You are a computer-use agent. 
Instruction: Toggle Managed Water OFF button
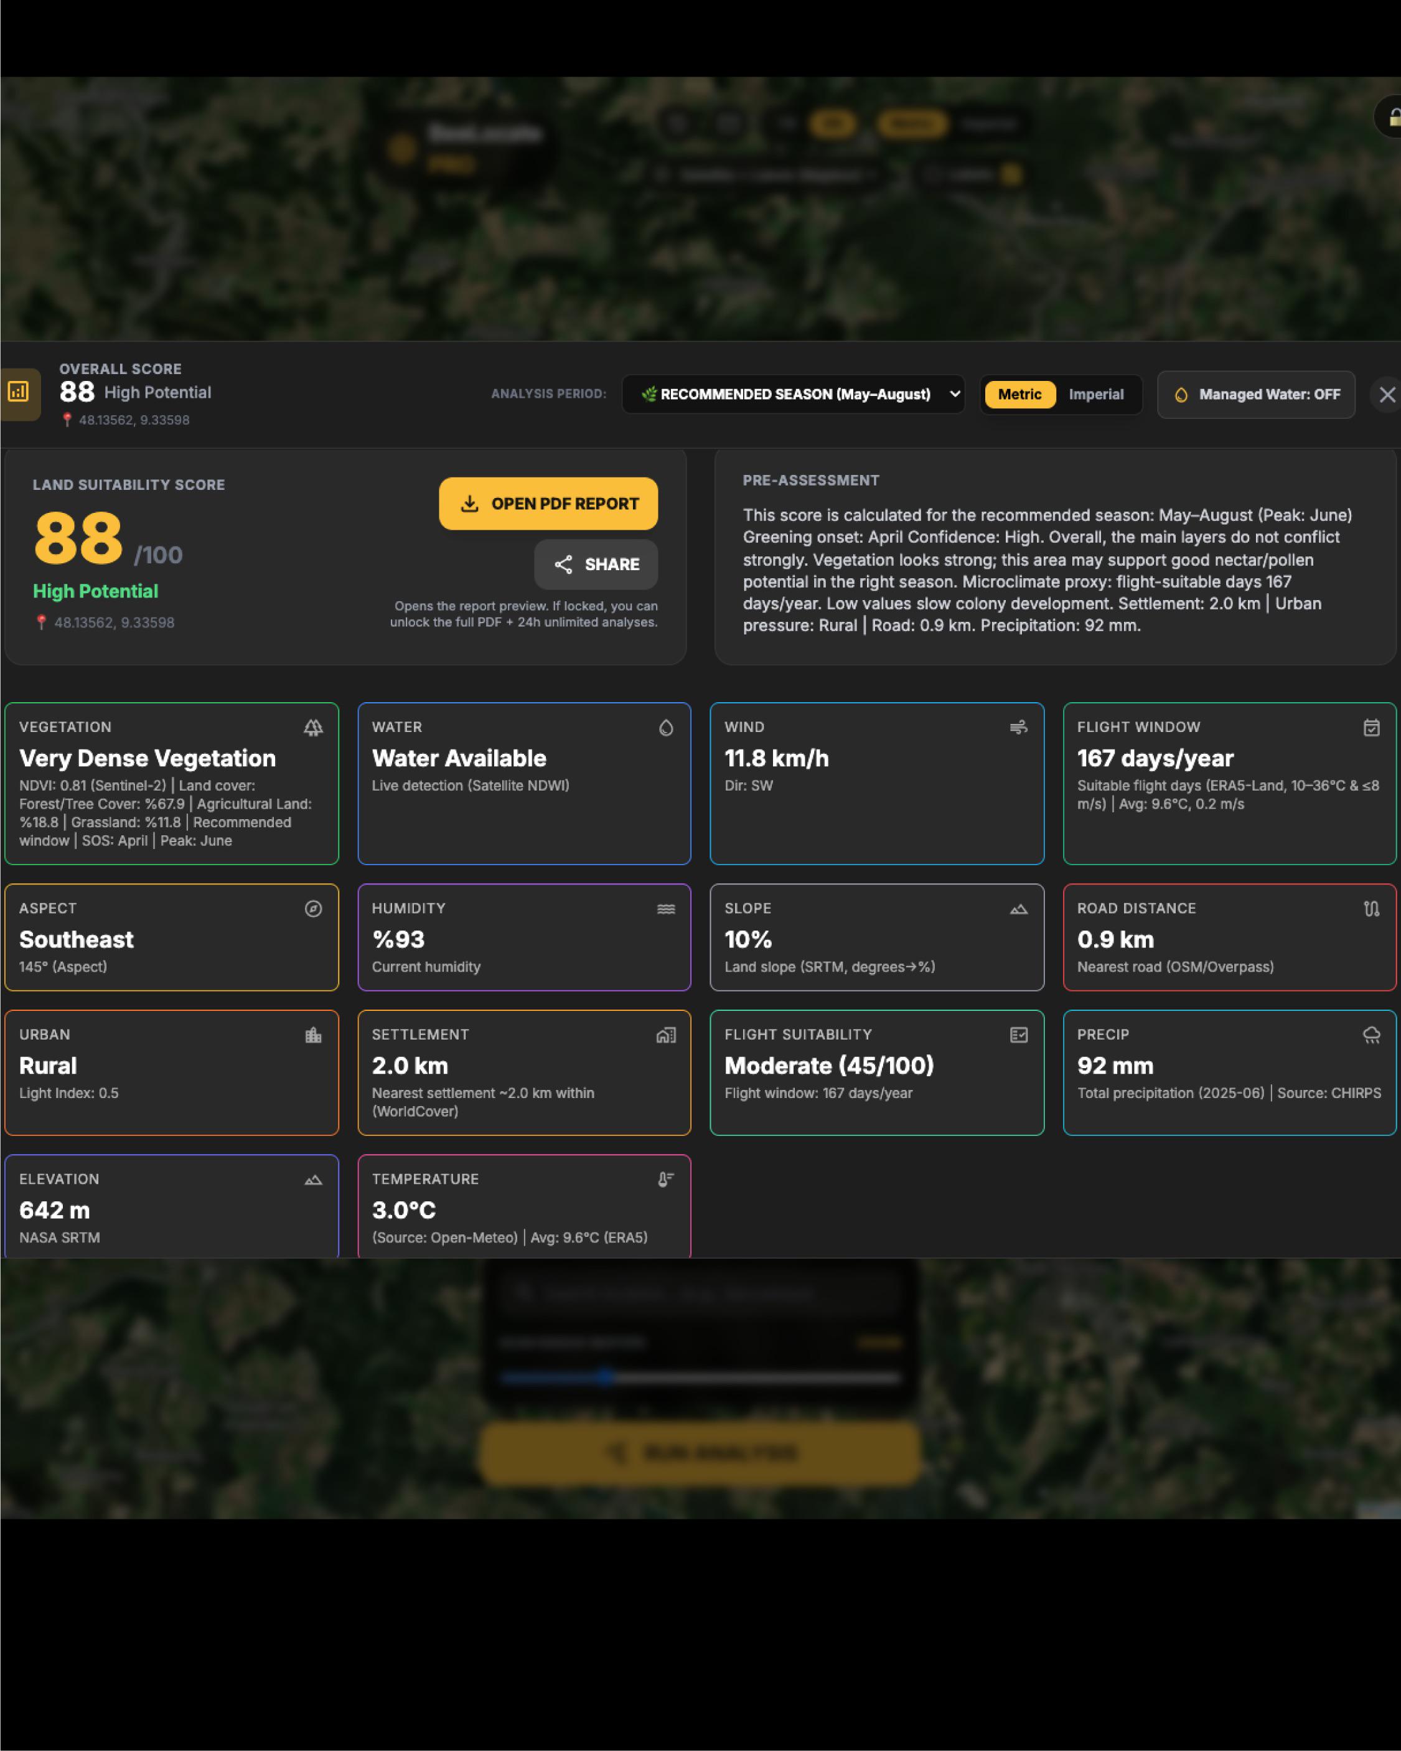point(1255,395)
